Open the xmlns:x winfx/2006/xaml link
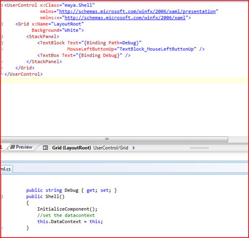The height and width of the screenshot is (238, 249). click(x=125, y=18)
